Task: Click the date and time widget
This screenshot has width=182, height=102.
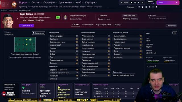Action: 151,3
